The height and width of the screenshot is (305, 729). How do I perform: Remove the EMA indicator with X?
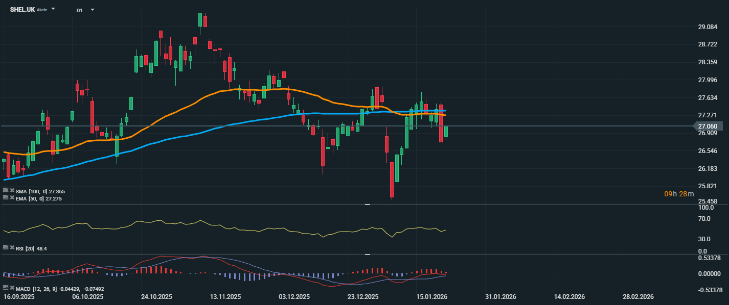coord(12,197)
